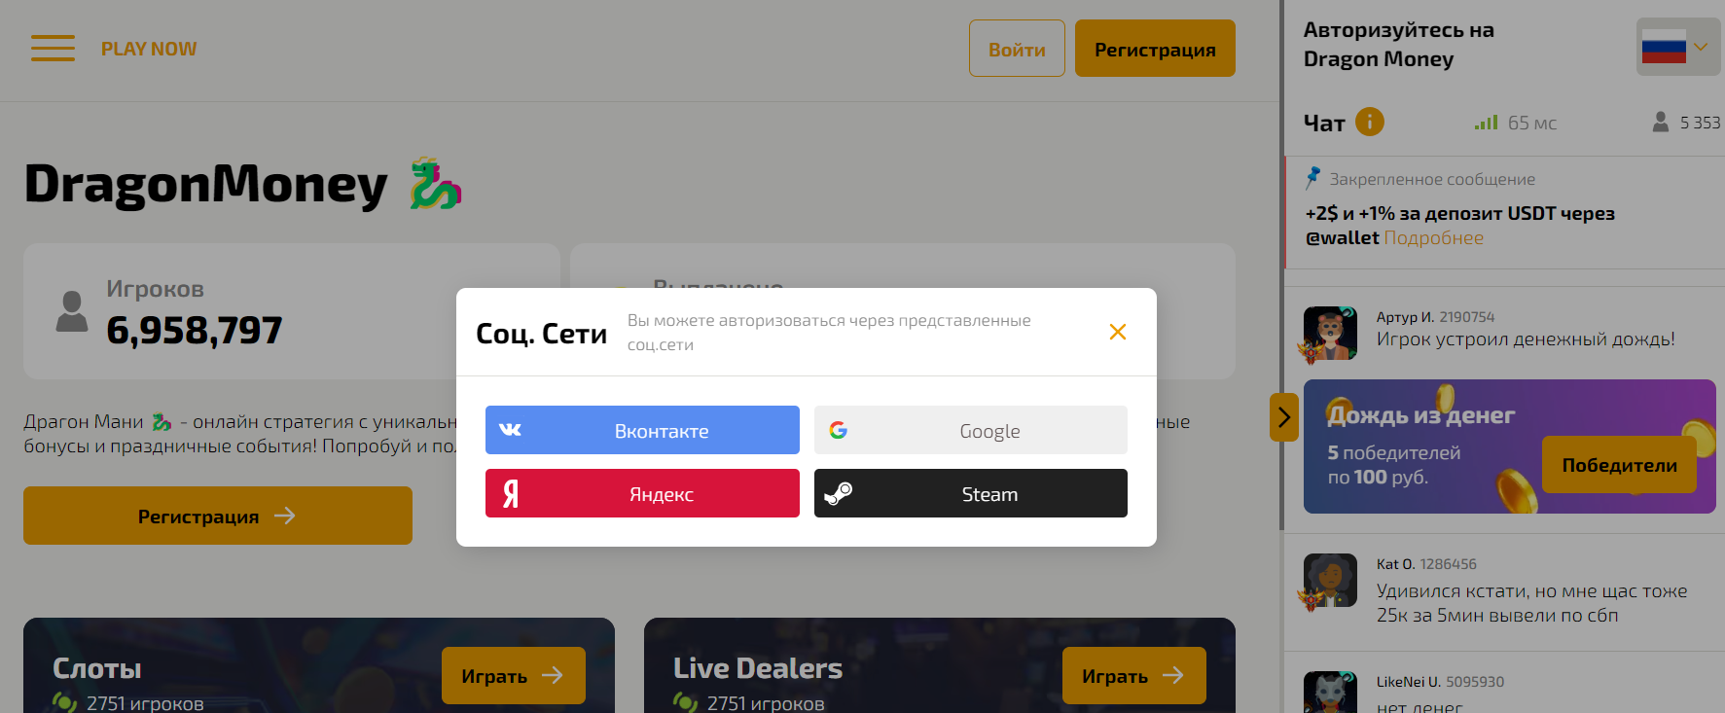
Task: Click the Закрепленное сообщение label
Action: [1432, 179]
